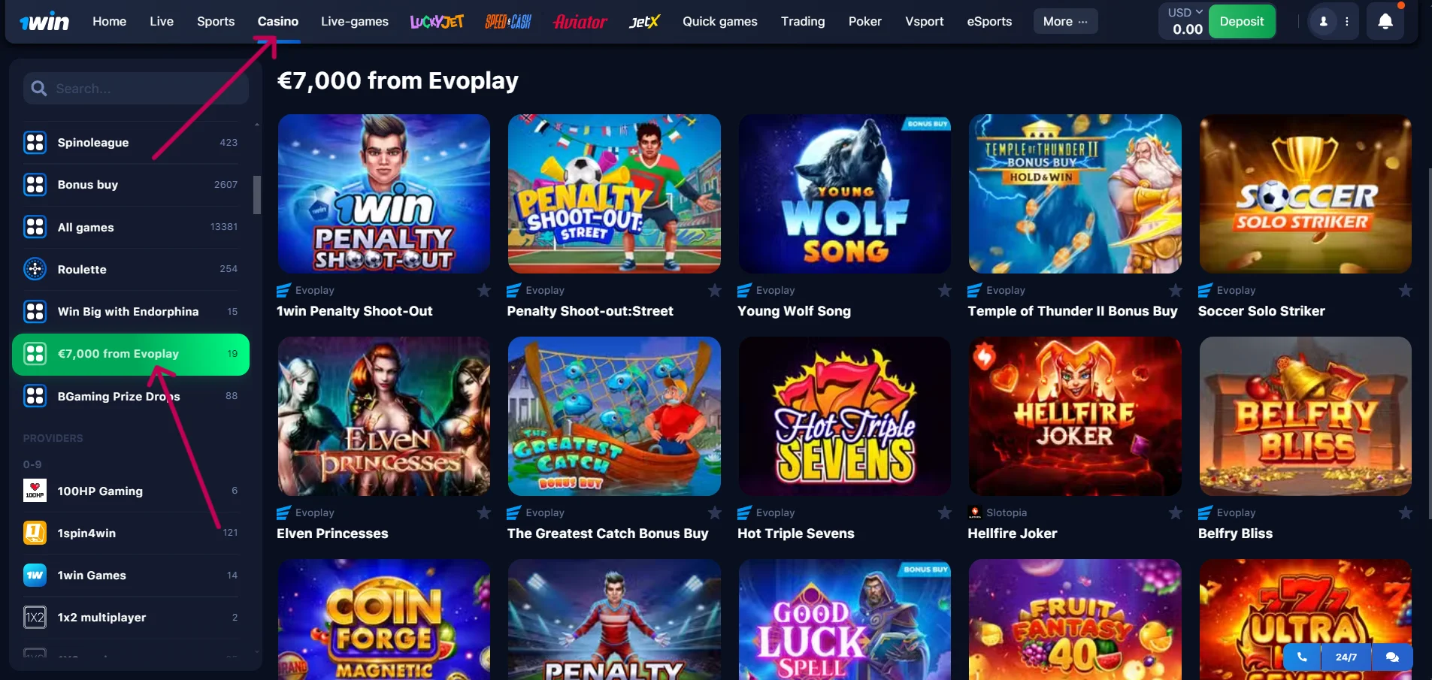The image size is (1432, 680).
Task: Open the USD currency balance dropdown
Action: 1185,22
